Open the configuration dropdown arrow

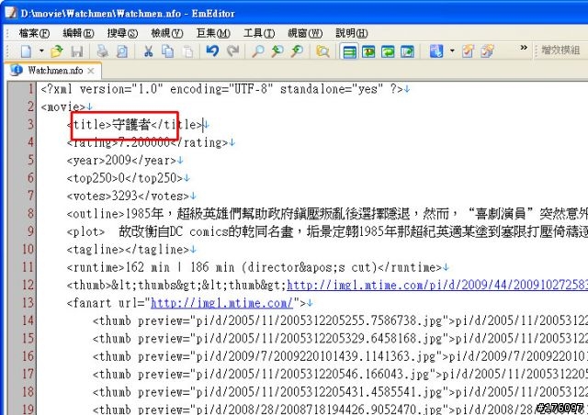coord(452,51)
